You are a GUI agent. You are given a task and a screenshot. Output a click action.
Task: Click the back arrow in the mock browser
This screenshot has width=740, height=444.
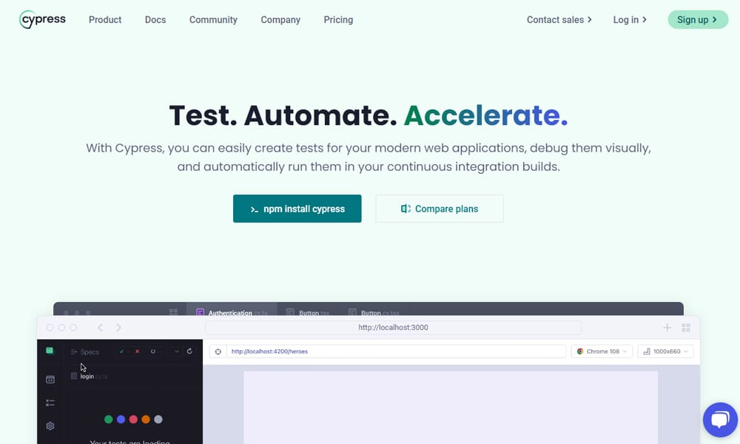(x=100, y=328)
